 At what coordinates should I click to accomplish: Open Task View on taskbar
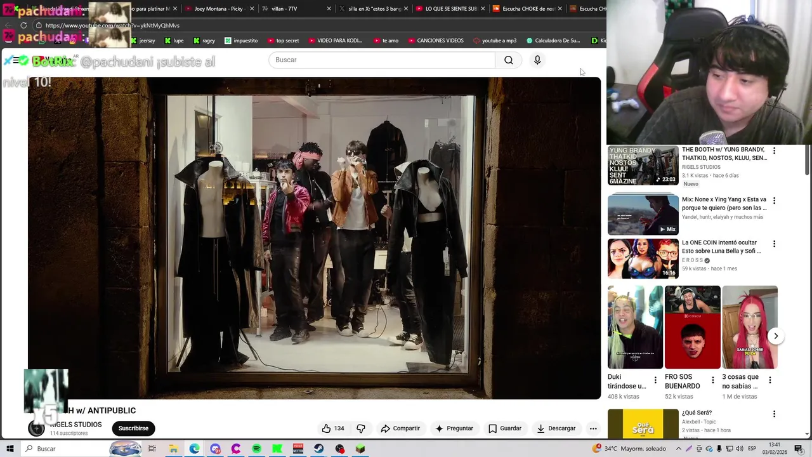[x=152, y=449]
